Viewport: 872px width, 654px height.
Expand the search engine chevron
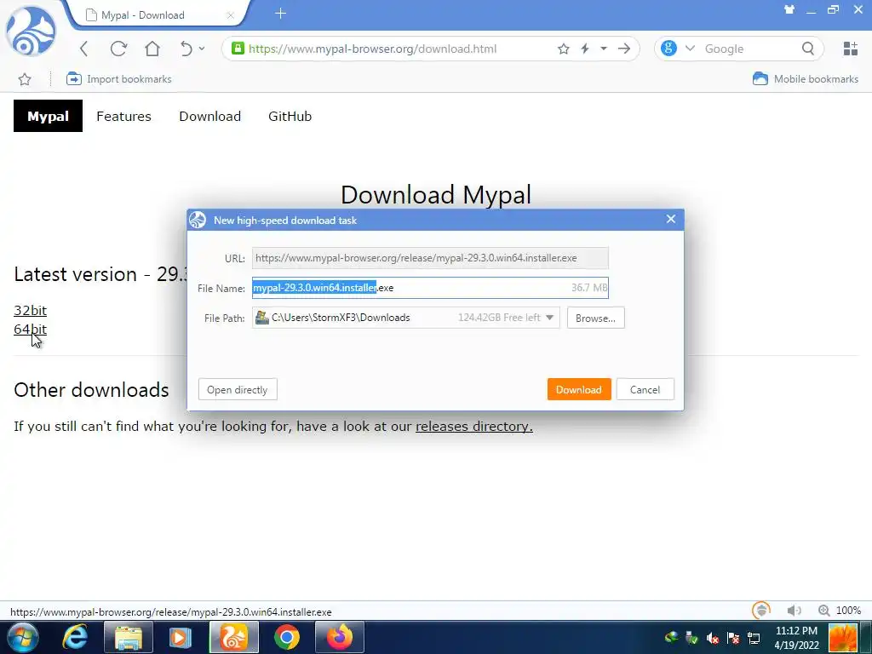click(x=690, y=49)
